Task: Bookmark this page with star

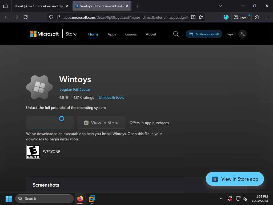Action: [x=201, y=17]
